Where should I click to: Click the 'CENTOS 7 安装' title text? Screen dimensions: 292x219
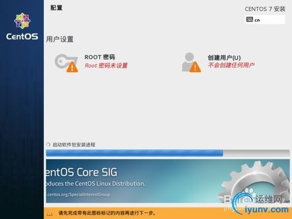tap(265, 9)
